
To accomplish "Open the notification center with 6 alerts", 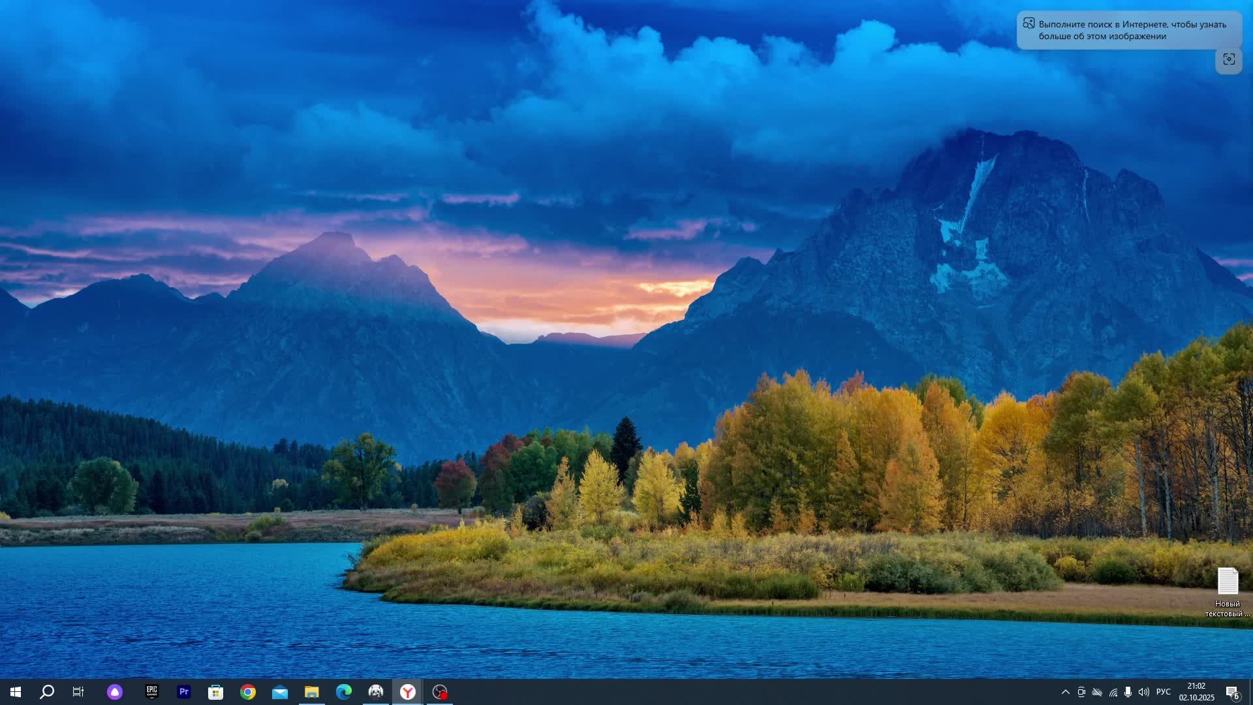I will coord(1232,692).
